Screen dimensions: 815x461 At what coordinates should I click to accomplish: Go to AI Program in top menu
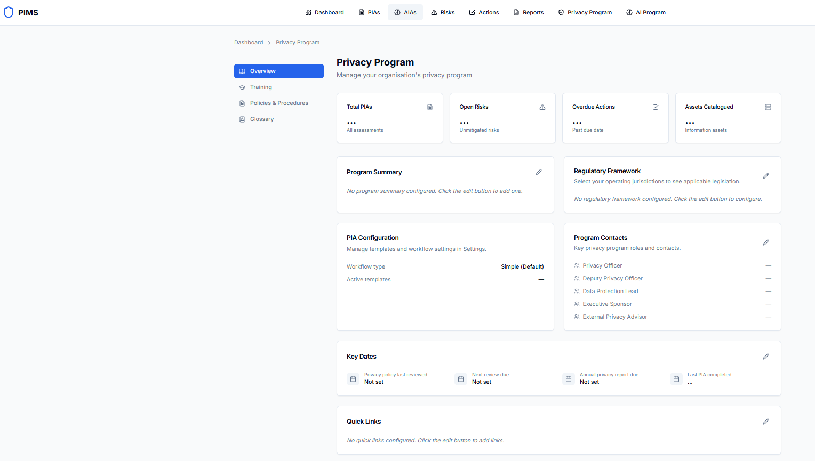pyautogui.click(x=646, y=12)
